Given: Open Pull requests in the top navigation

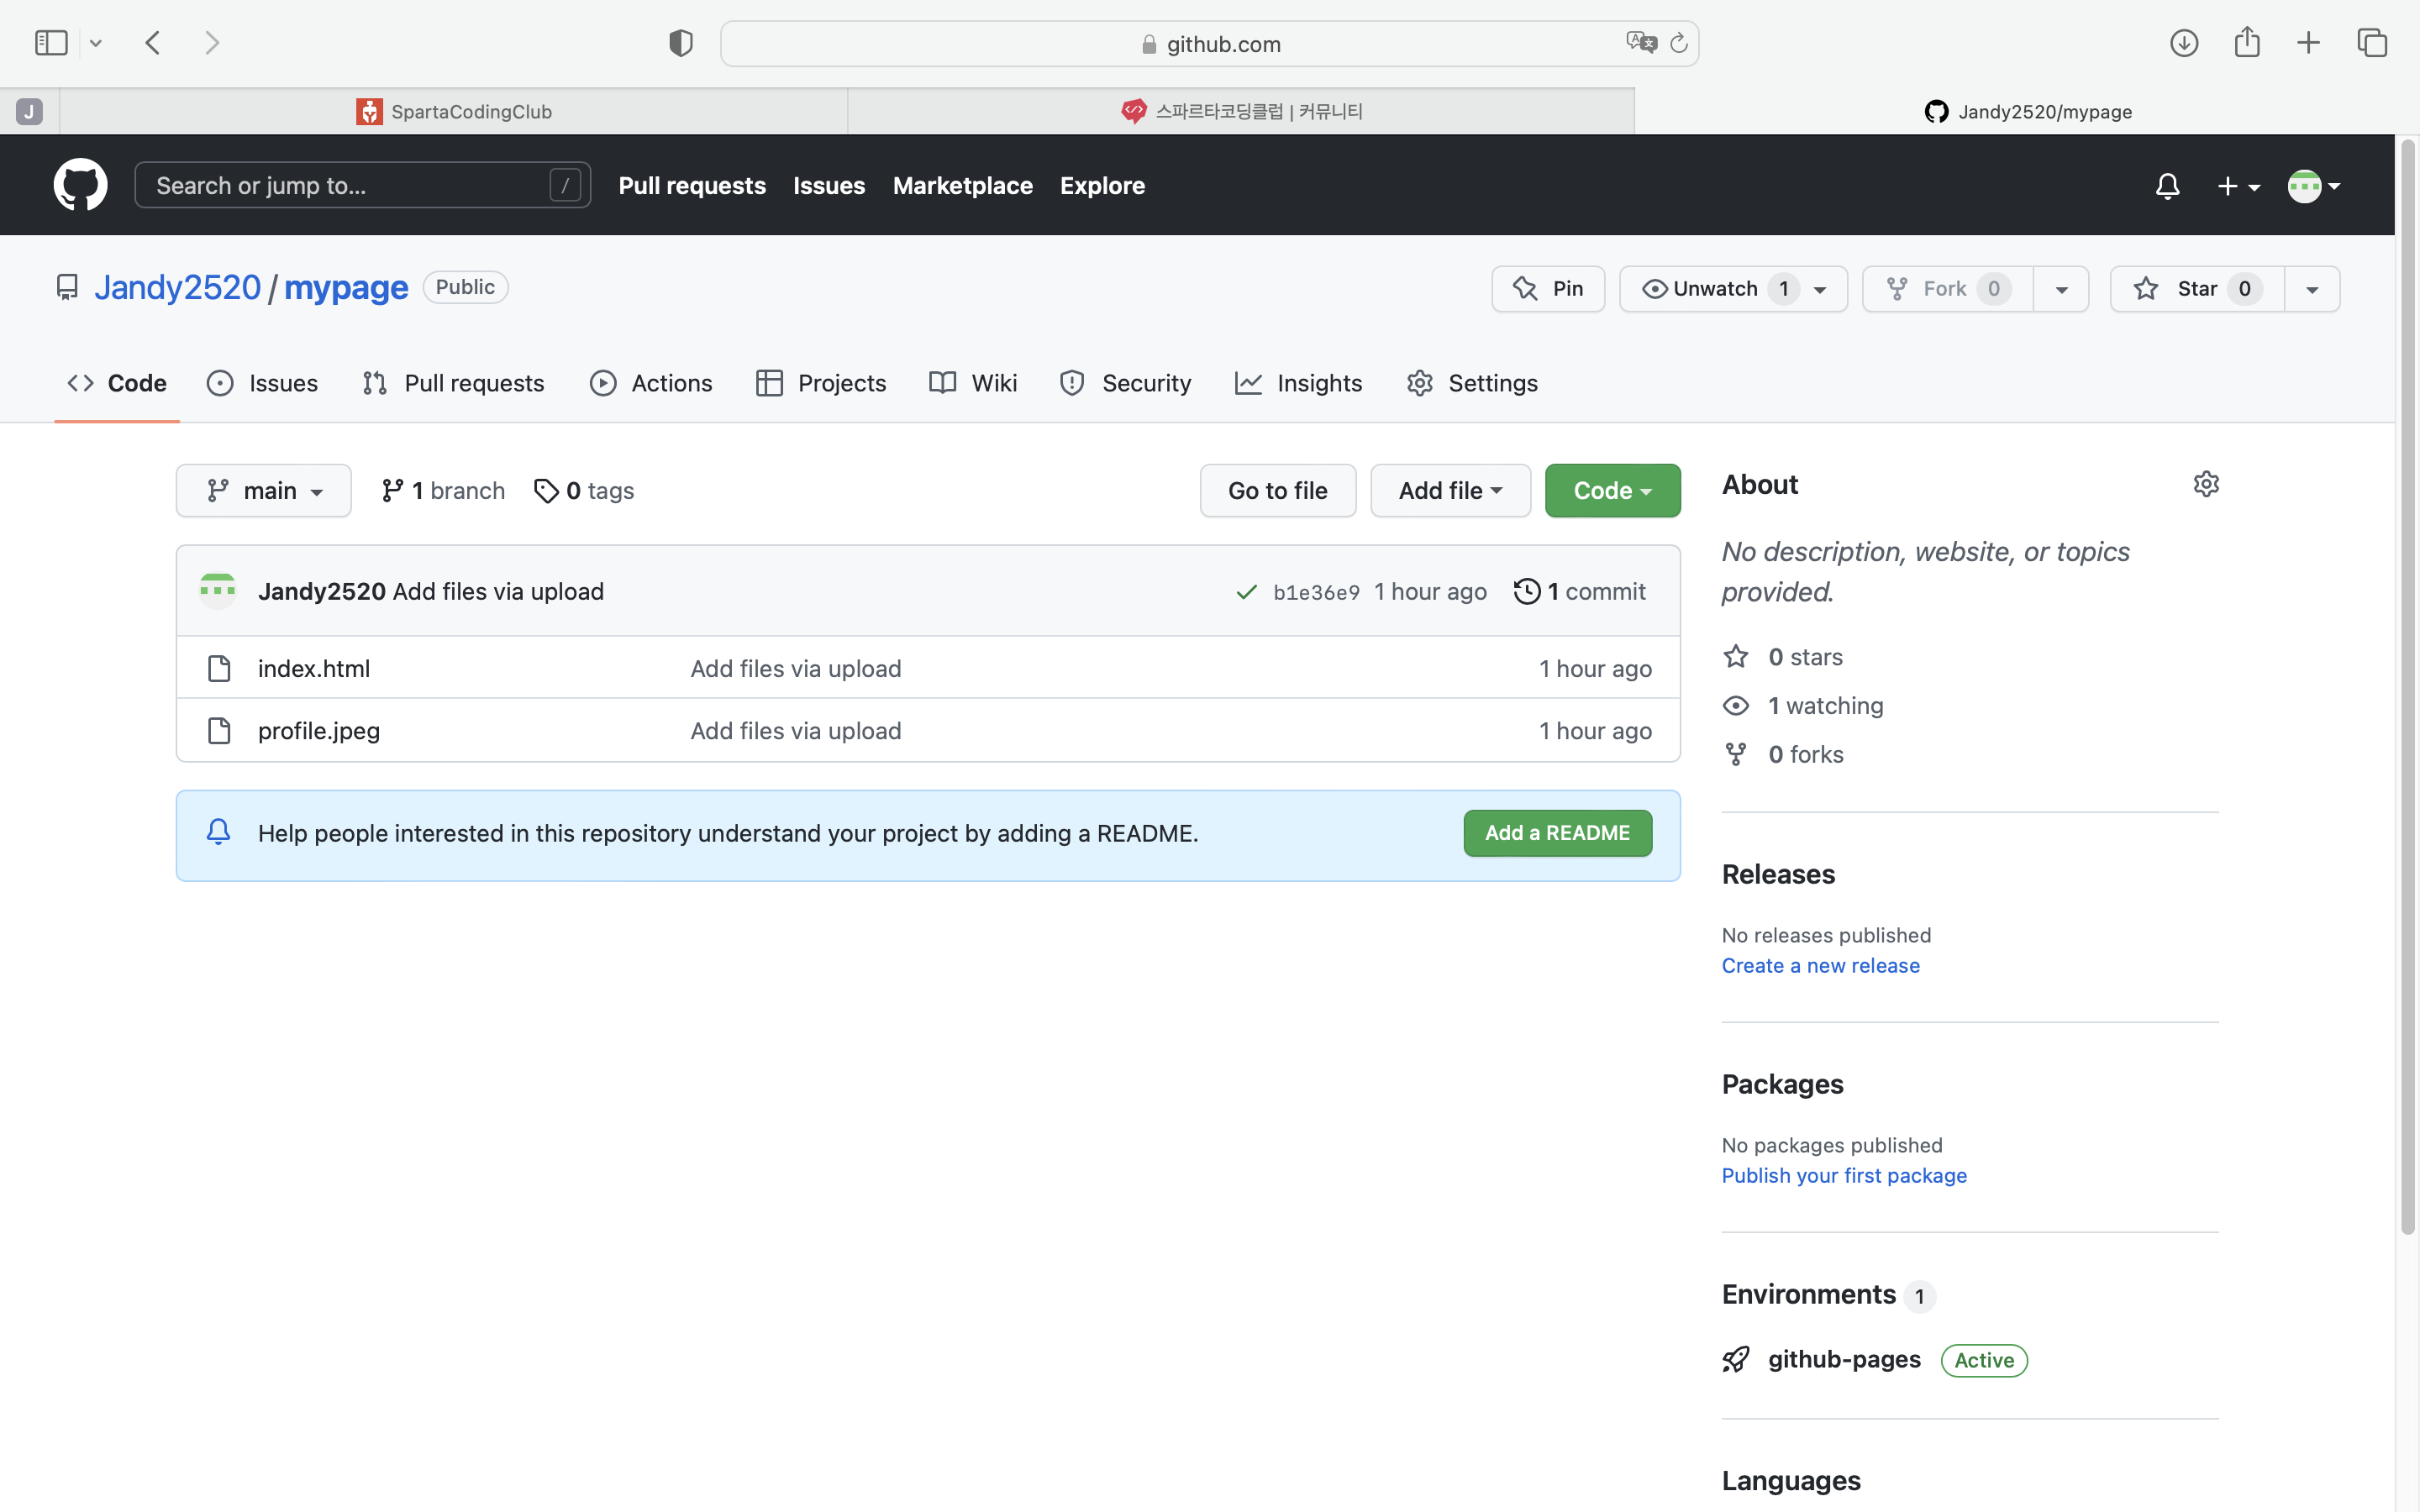Looking at the screenshot, I should [x=692, y=186].
